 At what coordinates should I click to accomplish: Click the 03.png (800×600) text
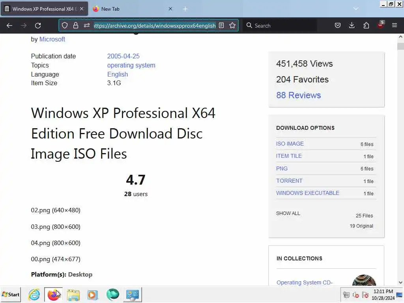tap(56, 227)
